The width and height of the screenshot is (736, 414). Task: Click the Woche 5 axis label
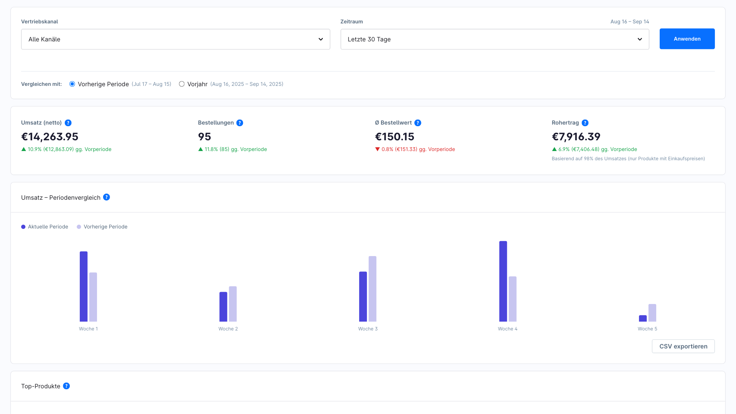[647, 329]
